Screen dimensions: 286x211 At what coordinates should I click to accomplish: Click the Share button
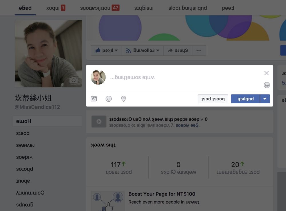pyautogui.click(x=178, y=50)
